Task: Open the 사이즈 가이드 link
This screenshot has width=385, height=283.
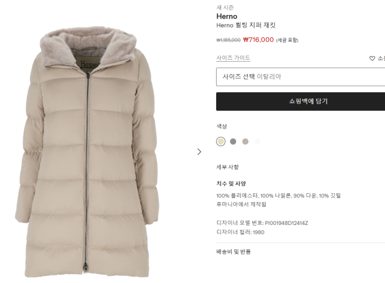Action: tap(233, 58)
